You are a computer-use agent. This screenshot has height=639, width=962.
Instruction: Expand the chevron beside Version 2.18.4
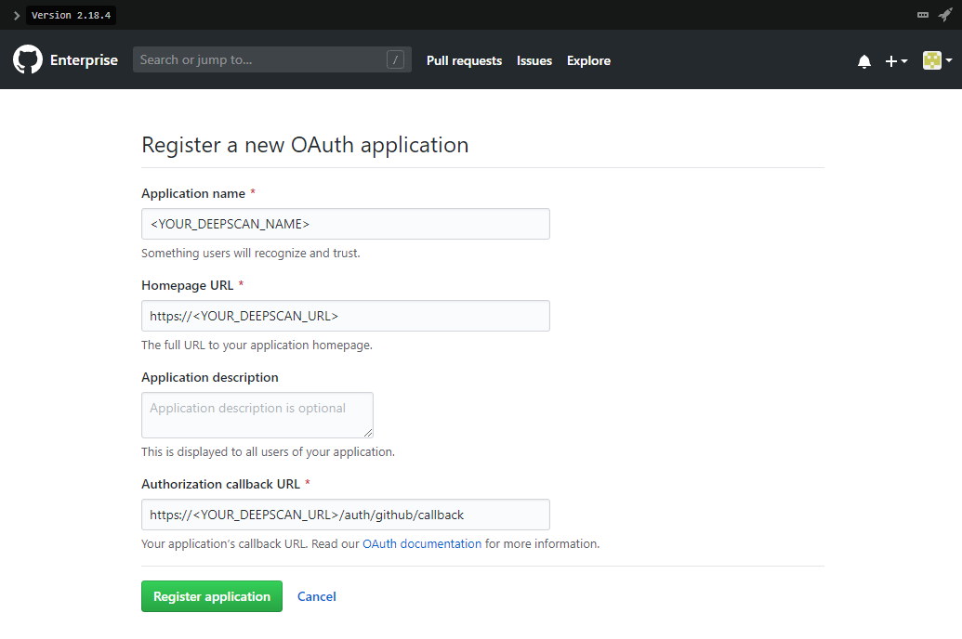17,16
